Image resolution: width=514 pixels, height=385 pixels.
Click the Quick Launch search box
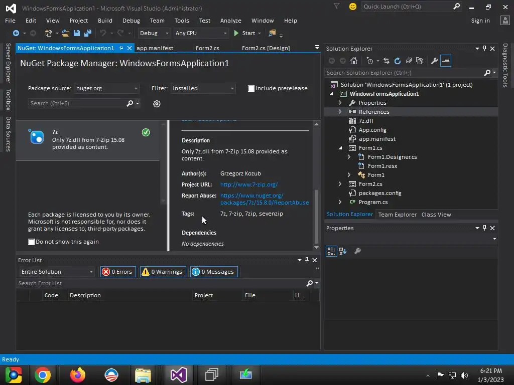pos(411,7)
